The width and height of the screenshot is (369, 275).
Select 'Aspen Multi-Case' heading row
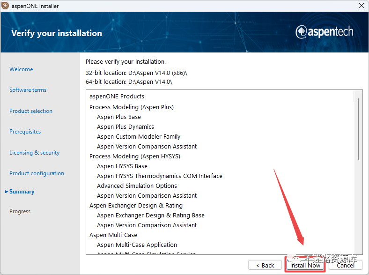point(113,235)
